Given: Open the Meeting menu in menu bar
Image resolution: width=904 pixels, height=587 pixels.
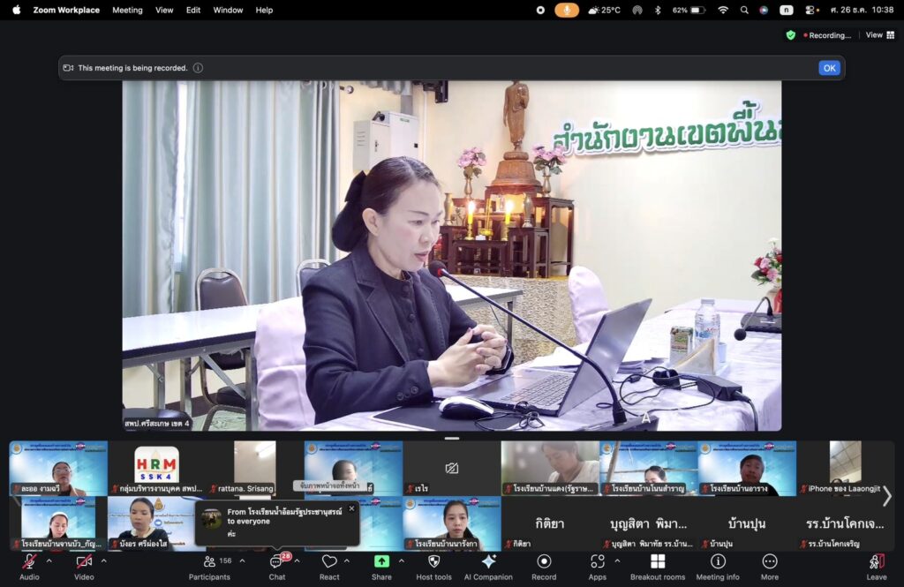Looking at the screenshot, I should (127, 11).
